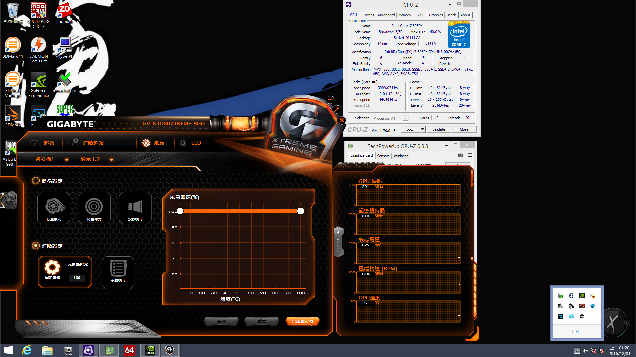
Task: Click the orange factory default button
Action: point(302,321)
